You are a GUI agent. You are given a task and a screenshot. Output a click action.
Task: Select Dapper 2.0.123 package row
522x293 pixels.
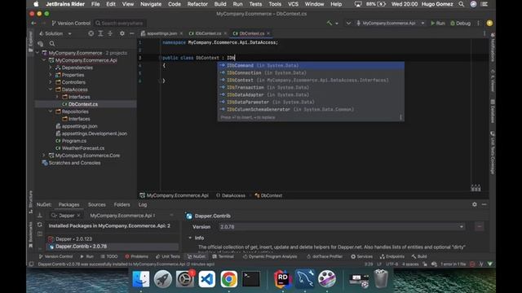pos(113,238)
